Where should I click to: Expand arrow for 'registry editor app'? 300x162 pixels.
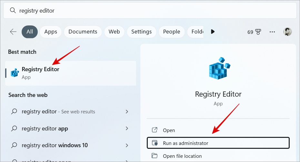click(127, 129)
